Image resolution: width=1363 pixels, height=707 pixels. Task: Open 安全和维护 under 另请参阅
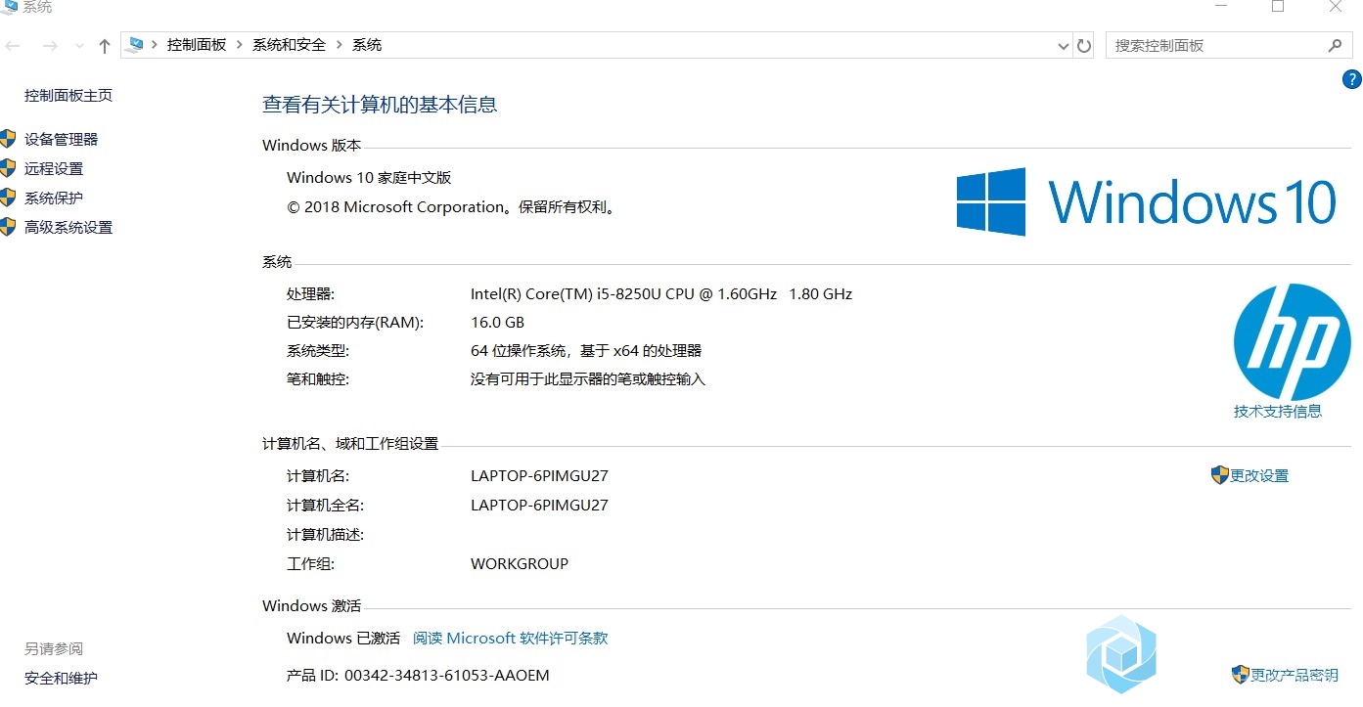(x=61, y=678)
